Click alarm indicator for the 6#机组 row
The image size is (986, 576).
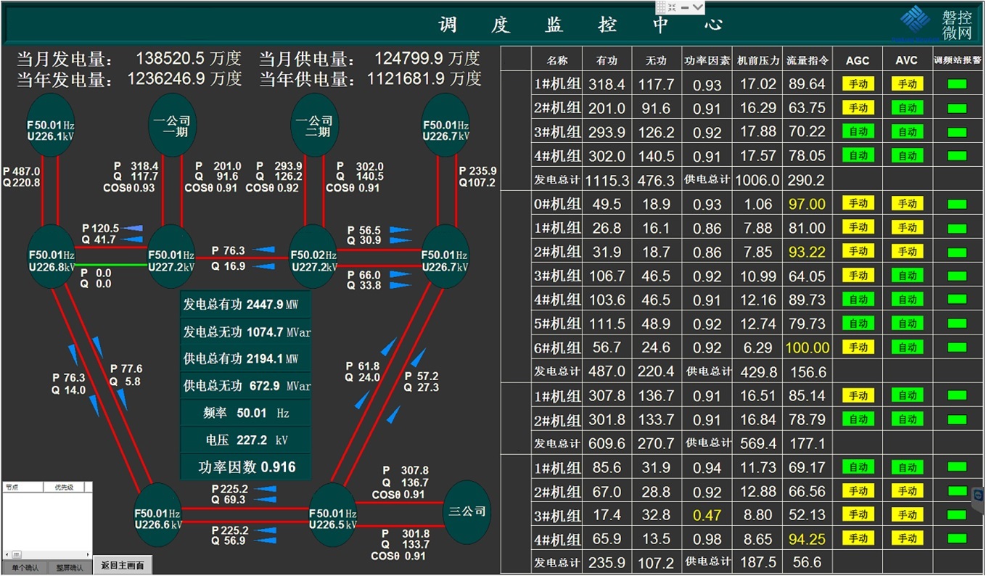pos(957,347)
